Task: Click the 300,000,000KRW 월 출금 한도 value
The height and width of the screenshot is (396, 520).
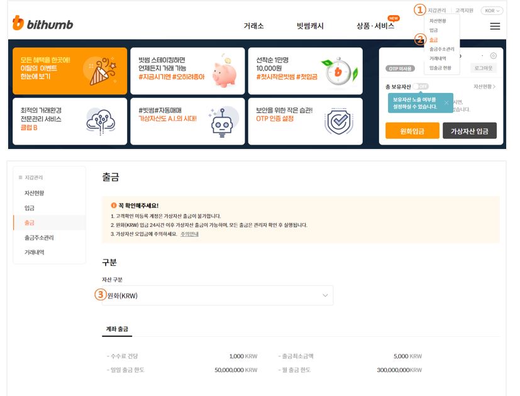Action: click(399, 370)
